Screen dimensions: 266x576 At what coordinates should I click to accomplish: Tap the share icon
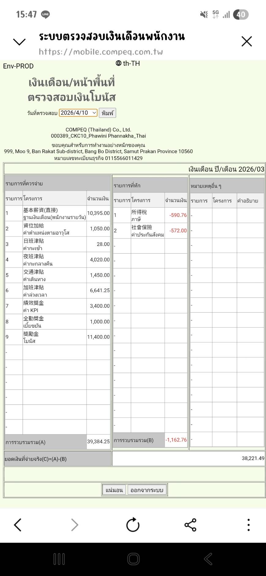(x=190, y=525)
